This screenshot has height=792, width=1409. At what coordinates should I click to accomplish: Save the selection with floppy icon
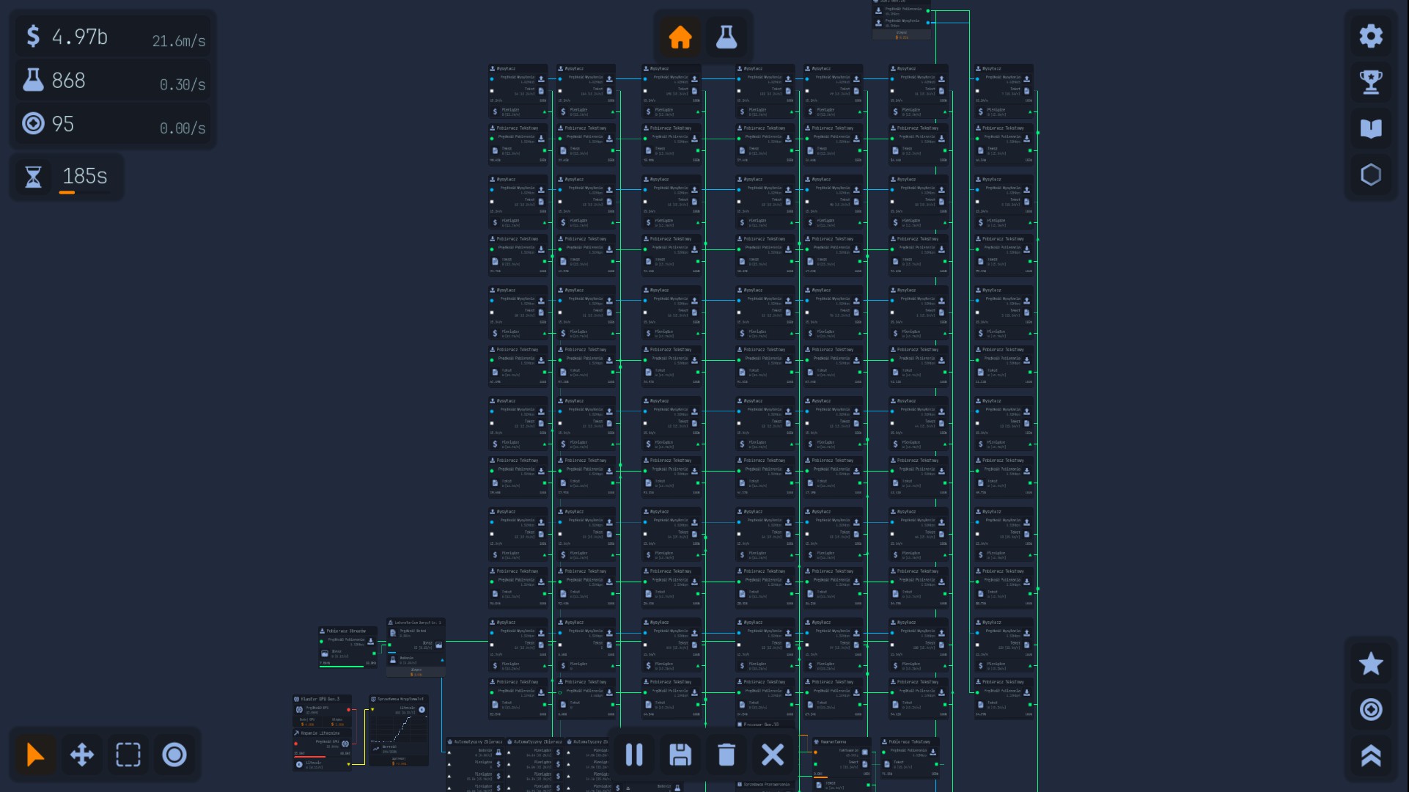pyautogui.click(x=680, y=755)
